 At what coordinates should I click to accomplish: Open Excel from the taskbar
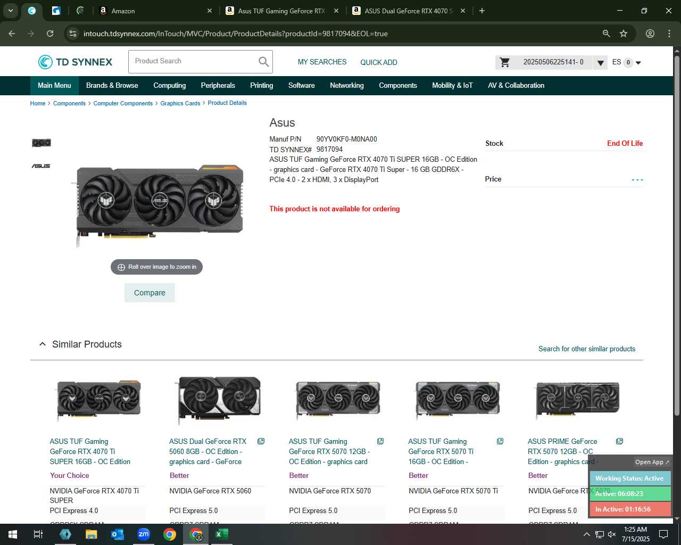click(x=222, y=534)
